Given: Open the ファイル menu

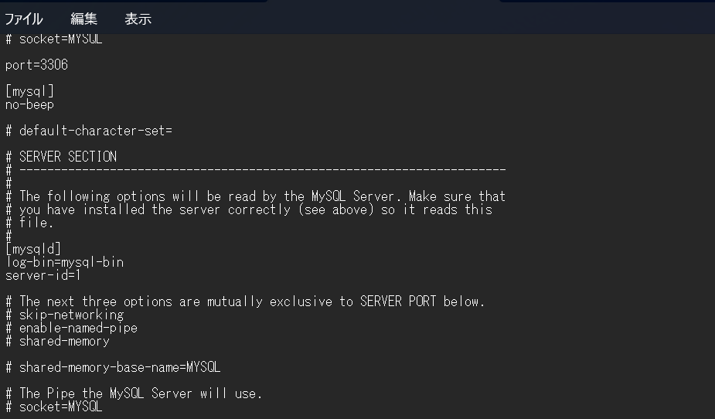Looking at the screenshot, I should coord(23,19).
